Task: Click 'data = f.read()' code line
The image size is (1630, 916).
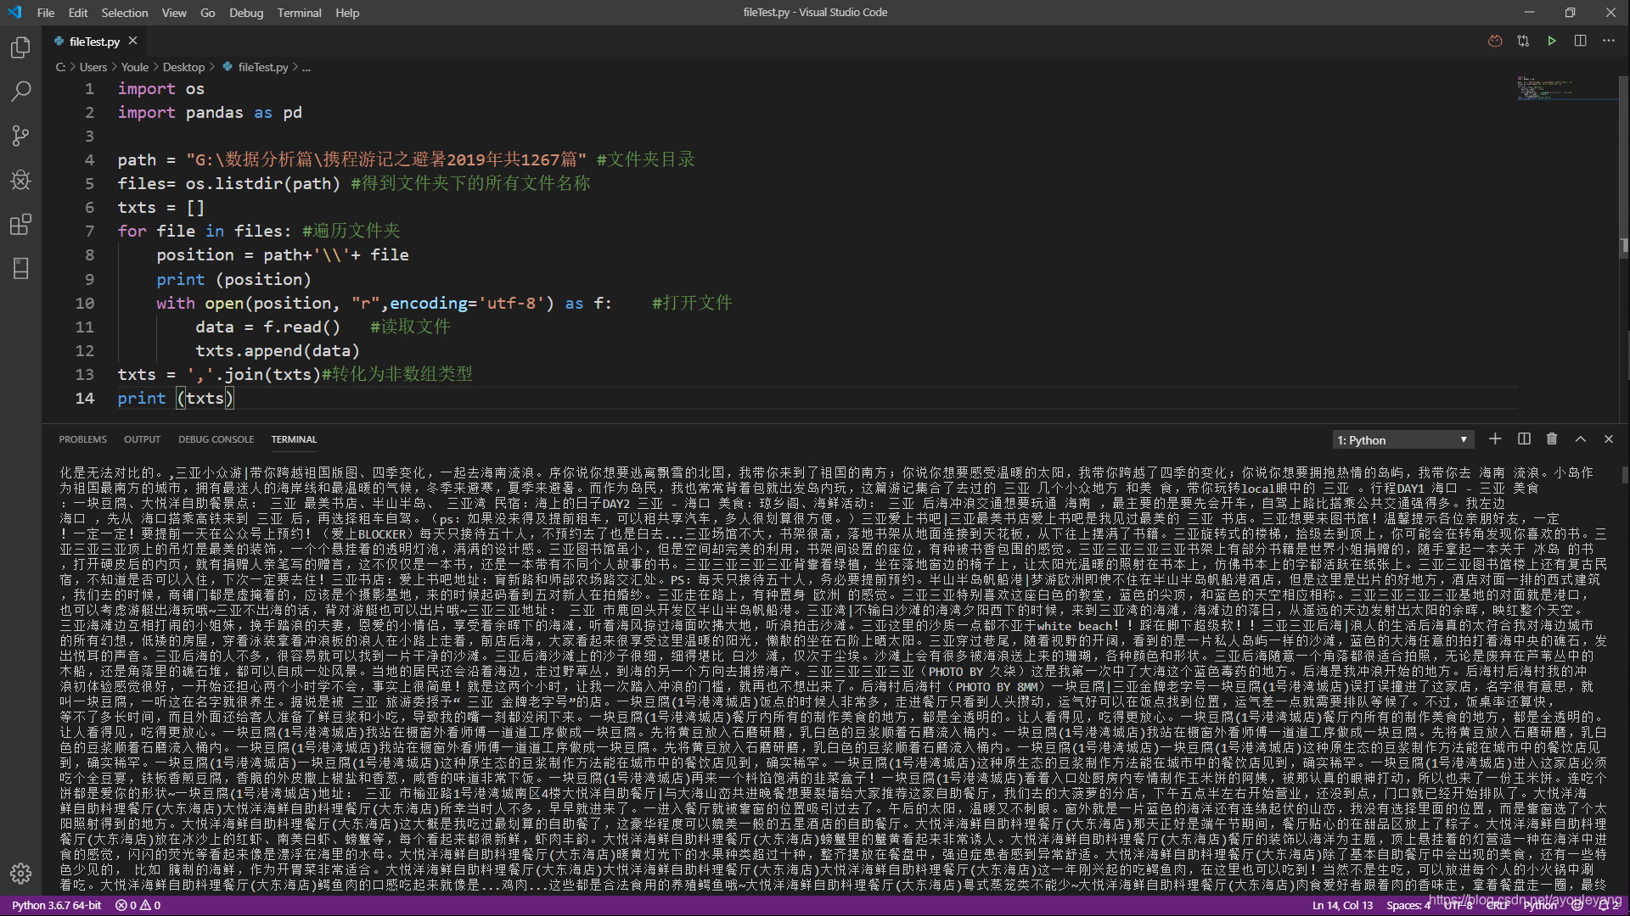Action: (267, 327)
